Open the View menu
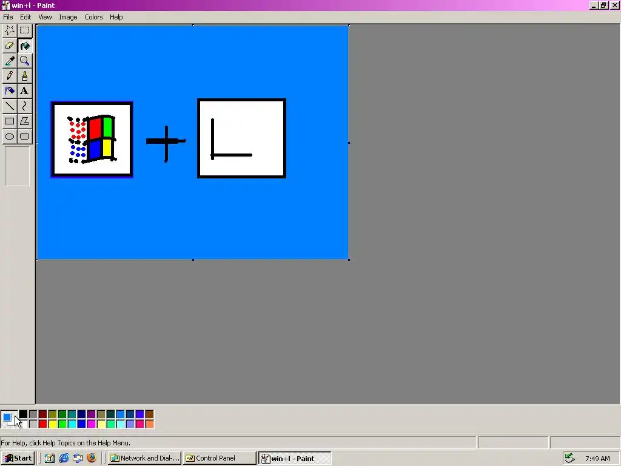This screenshot has width=621, height=466. pyautogui.click(x=45, y=17)
